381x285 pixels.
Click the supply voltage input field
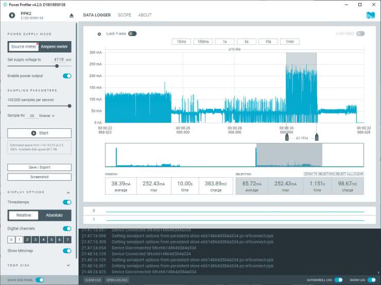coord(58,60)
